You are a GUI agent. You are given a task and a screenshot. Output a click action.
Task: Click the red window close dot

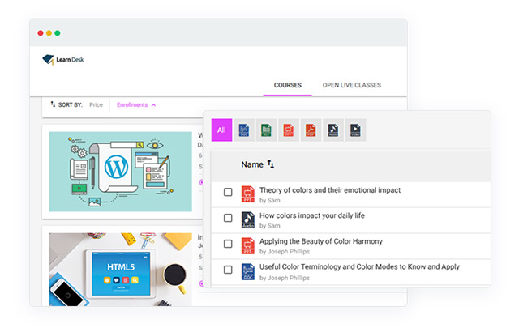41,33
